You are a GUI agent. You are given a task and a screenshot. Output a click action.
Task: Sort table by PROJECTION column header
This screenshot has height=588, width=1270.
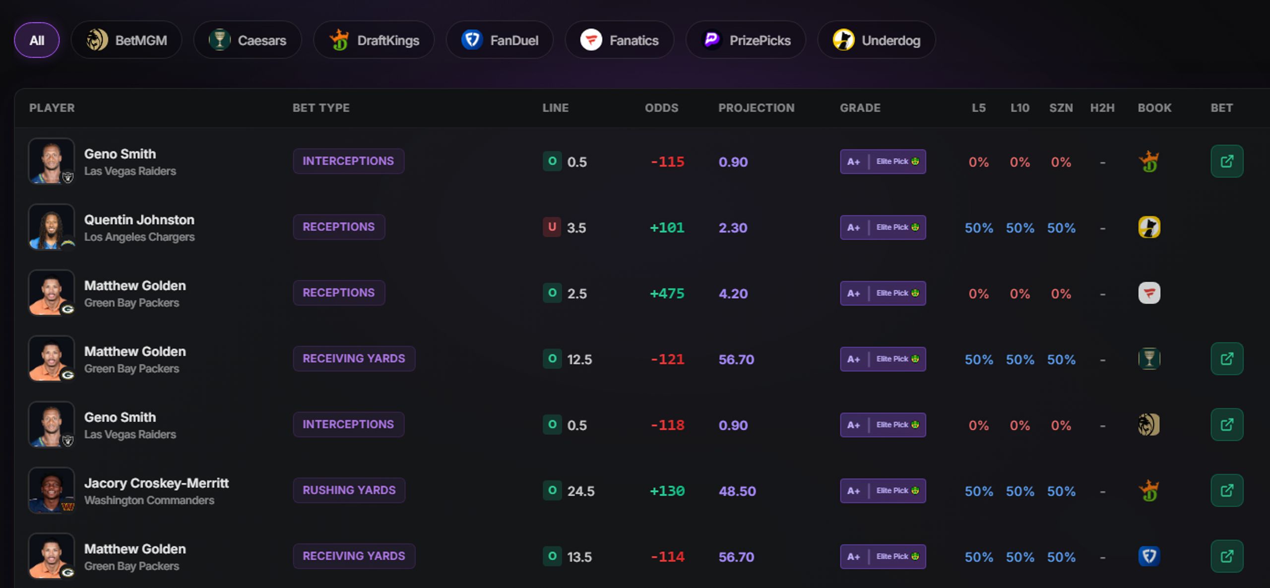pyautogui.click(x=756, y=108)
